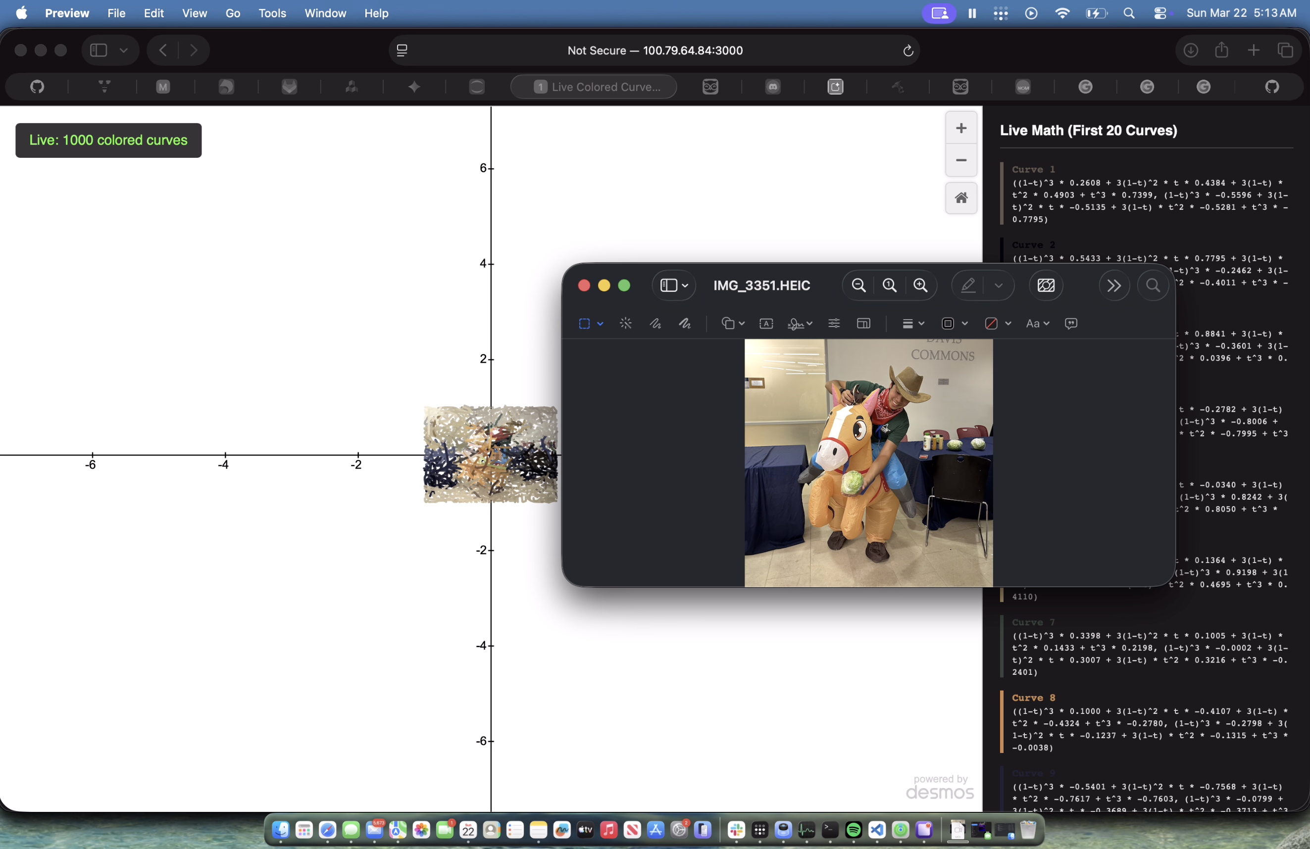Screen dimensions: 1310x849
Task: Zoom out the image in Preview
Action: 858,285
